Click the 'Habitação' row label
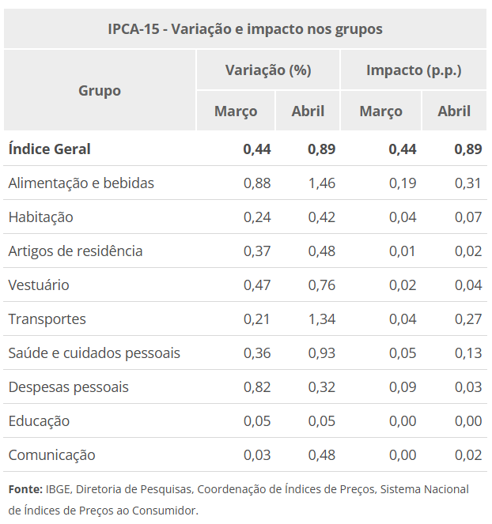The width and height of the screenshot is (492, 524). click(x=40, y=217)
